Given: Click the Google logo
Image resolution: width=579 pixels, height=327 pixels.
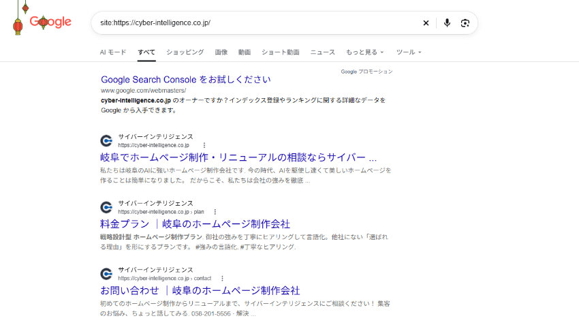Looking at the screenshot, I should [50, 22].
